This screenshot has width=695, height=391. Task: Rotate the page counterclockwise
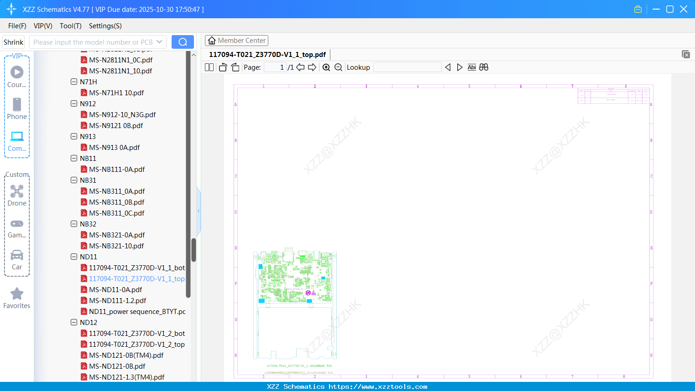[x=223, y=67]
